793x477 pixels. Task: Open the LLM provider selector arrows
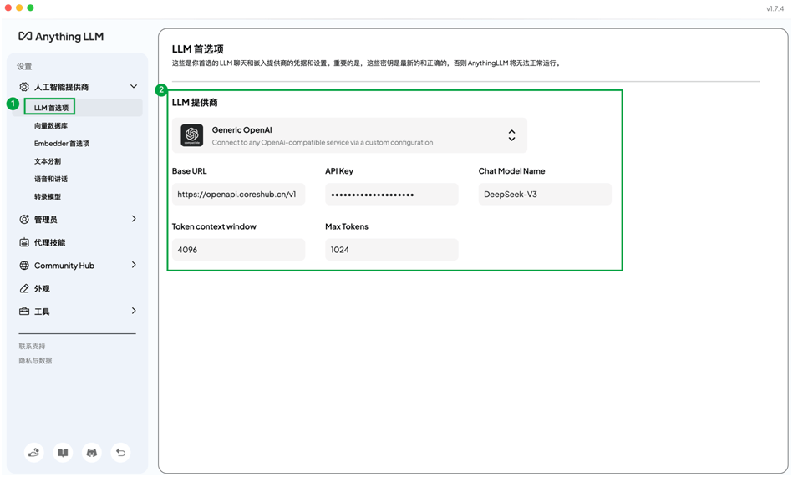pyautogui.click(x=511, y=135)
